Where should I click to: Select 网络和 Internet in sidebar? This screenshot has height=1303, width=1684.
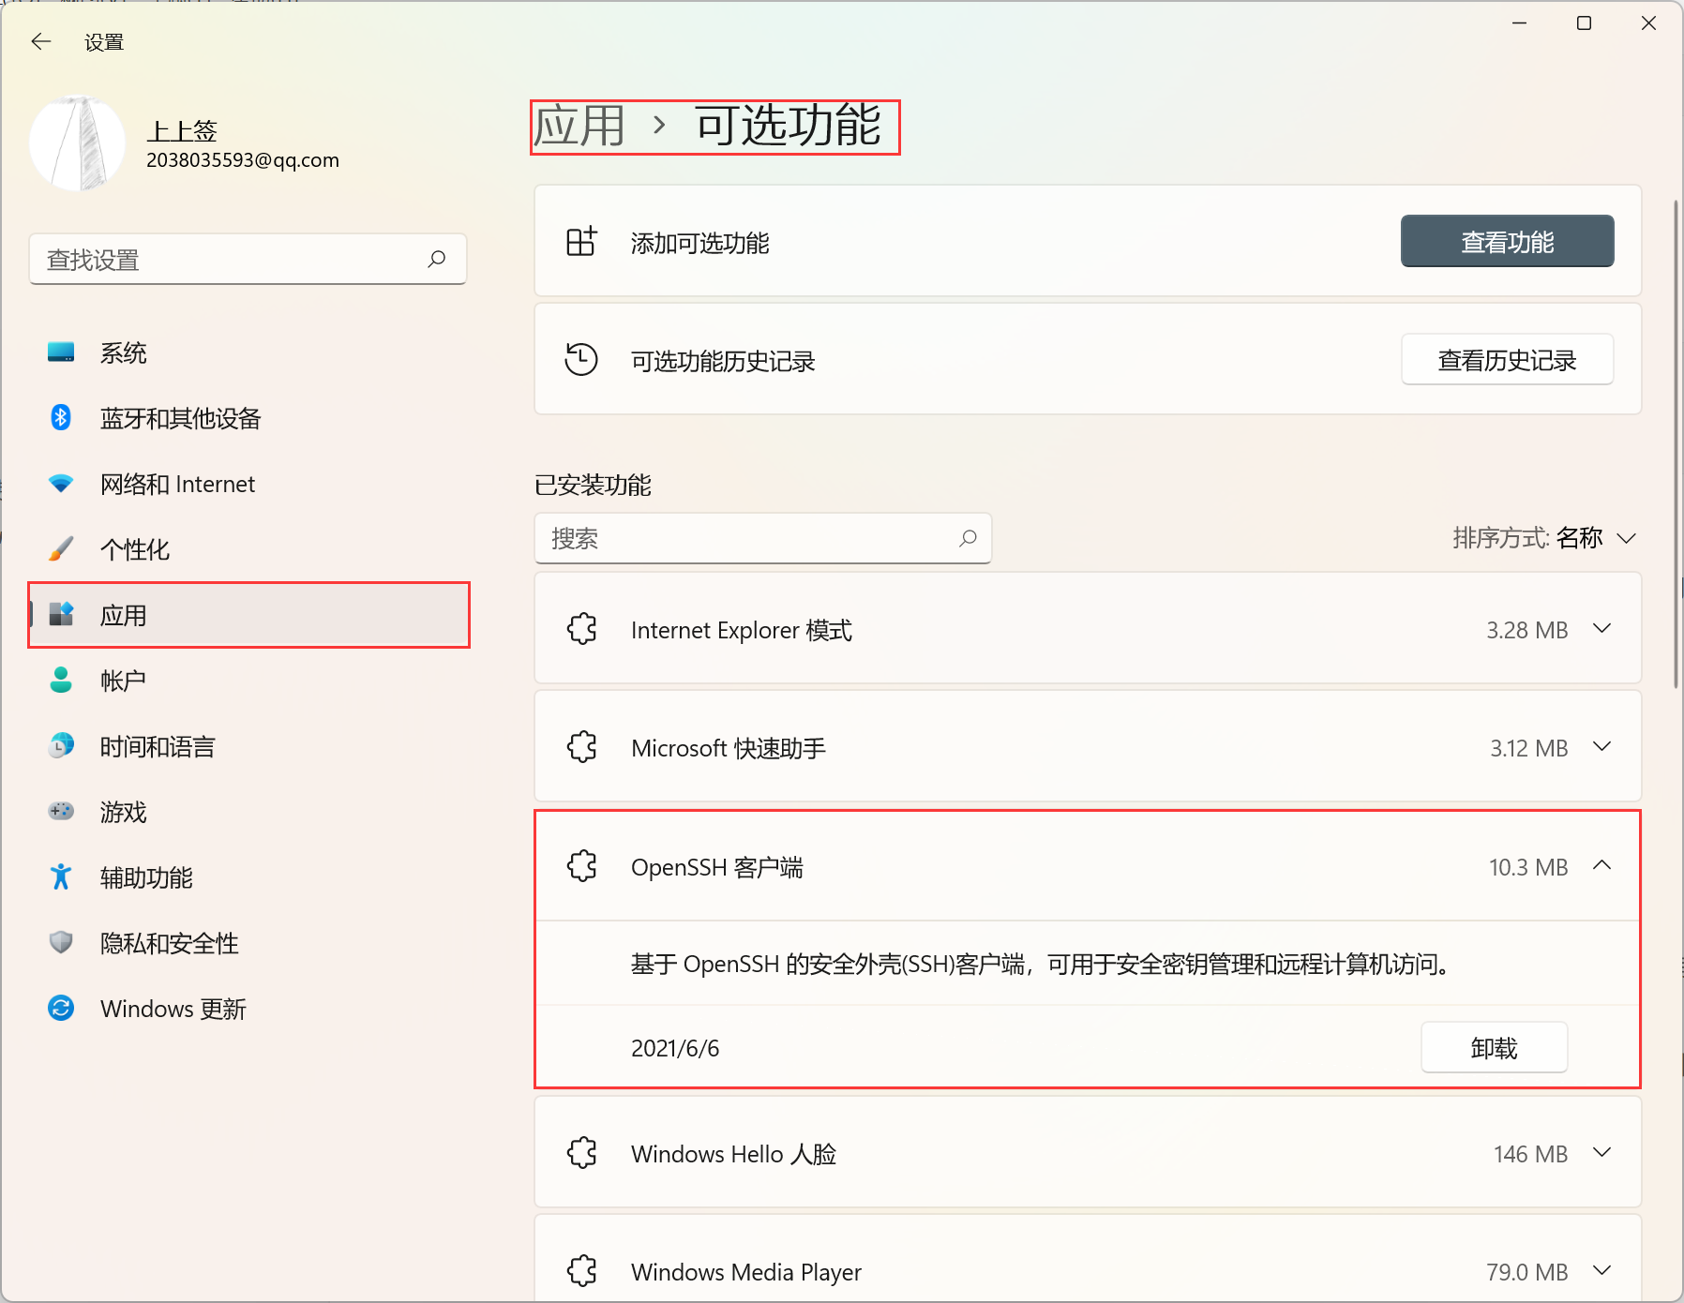coord(177,484)
